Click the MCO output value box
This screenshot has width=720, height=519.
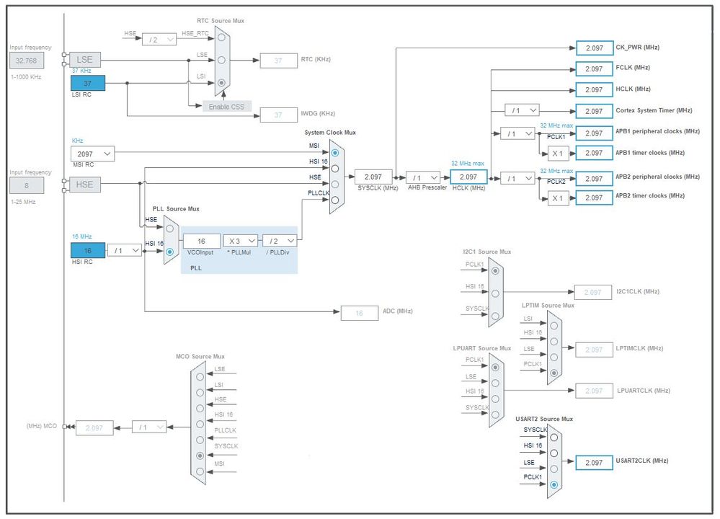tap(94, 427)
